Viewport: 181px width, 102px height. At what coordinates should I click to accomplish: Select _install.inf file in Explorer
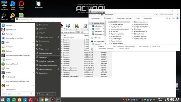[x=119, y=22]
